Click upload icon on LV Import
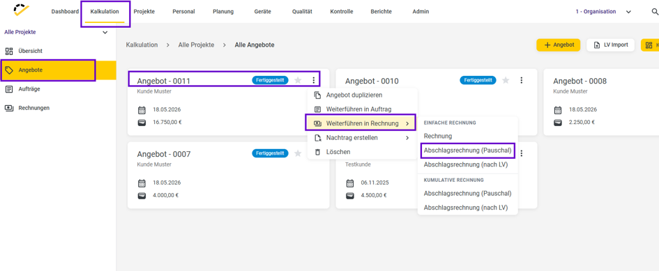Viewport: 659px width, 271px height. tap(597, 45)
